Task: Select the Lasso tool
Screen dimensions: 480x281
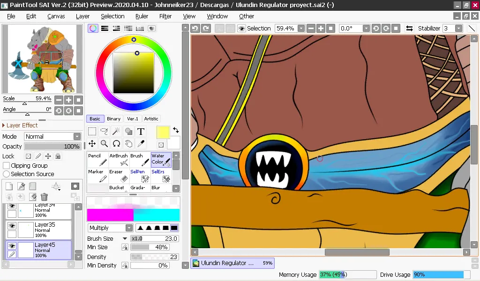Action: pos(104,132)
